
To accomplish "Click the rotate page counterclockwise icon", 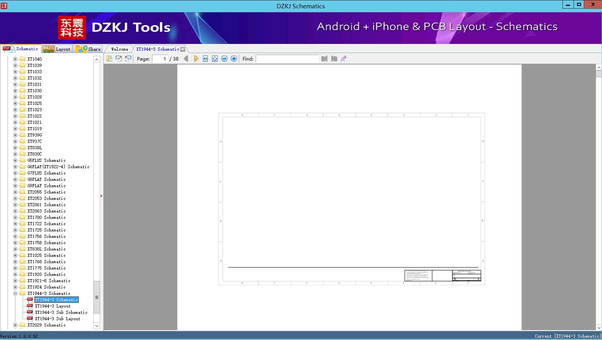I will click(x=119, y=59).
